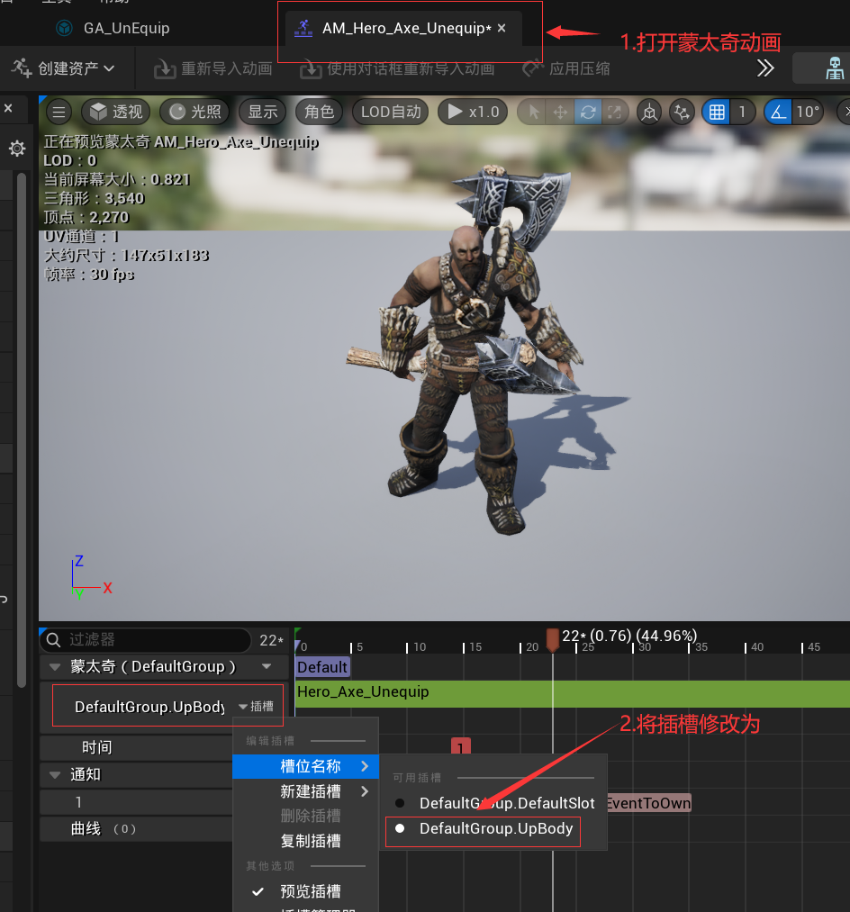The width and height of the screenshot is (850, 912).
Task: Open the 新建插槽 submenu
Action: point(305,791)
